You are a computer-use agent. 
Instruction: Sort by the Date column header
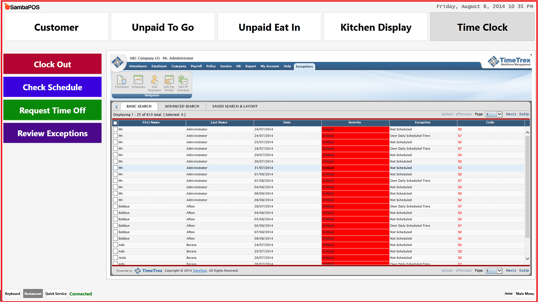287,123
